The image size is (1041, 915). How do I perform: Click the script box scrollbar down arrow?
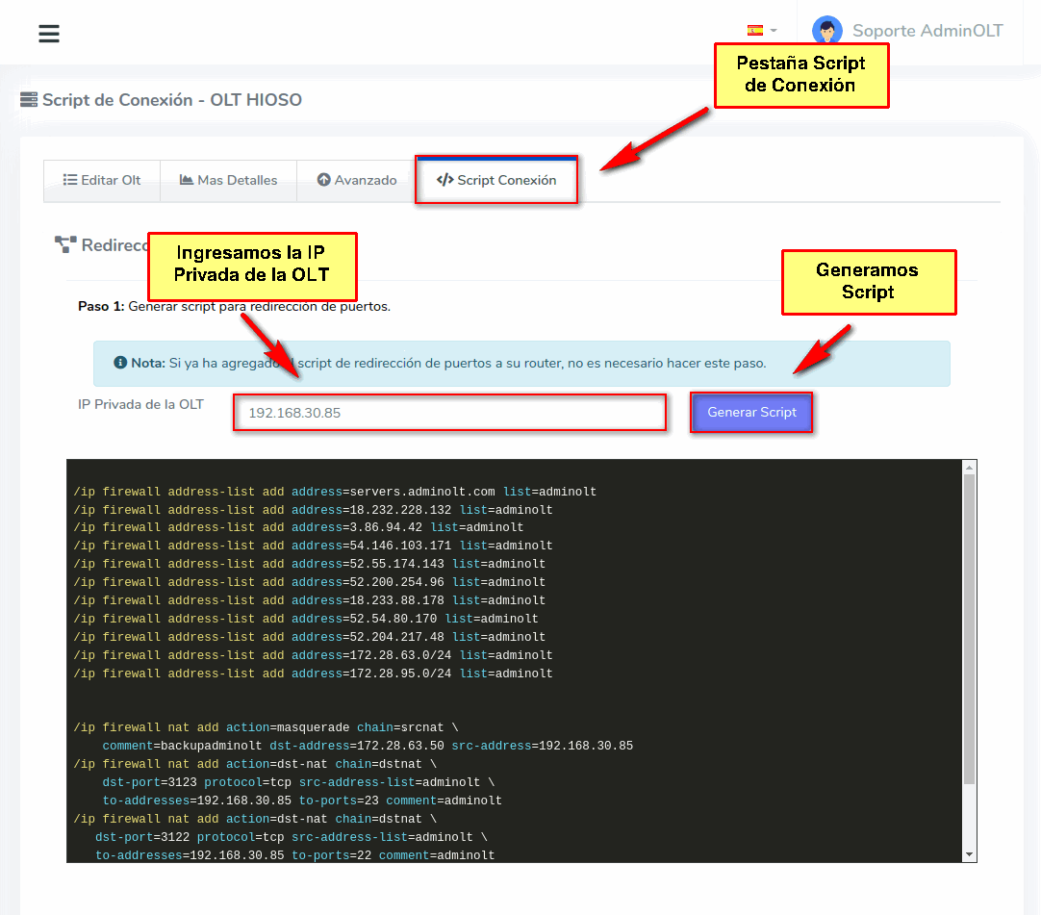pyautogui.click(x=970, y=854)
